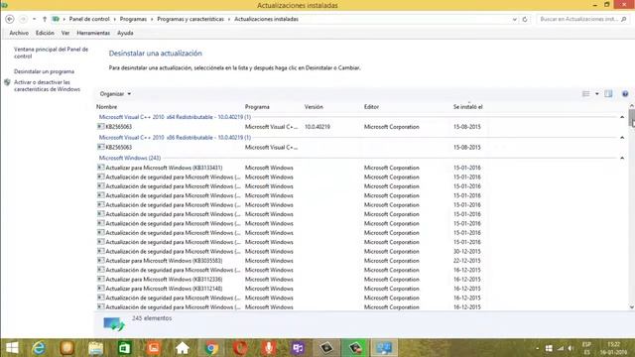Image resolution: width=635 pixels, height=357 pixels.
Task: Open 'Activar o desactivar las características de Windows'
Action: [47, 86]
